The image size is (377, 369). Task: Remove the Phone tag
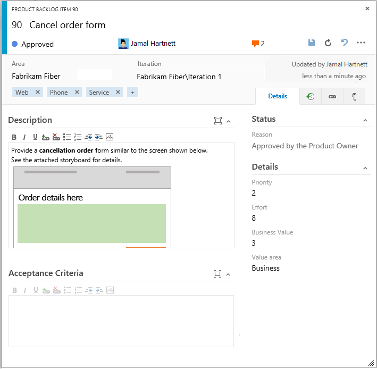(77, 92)
